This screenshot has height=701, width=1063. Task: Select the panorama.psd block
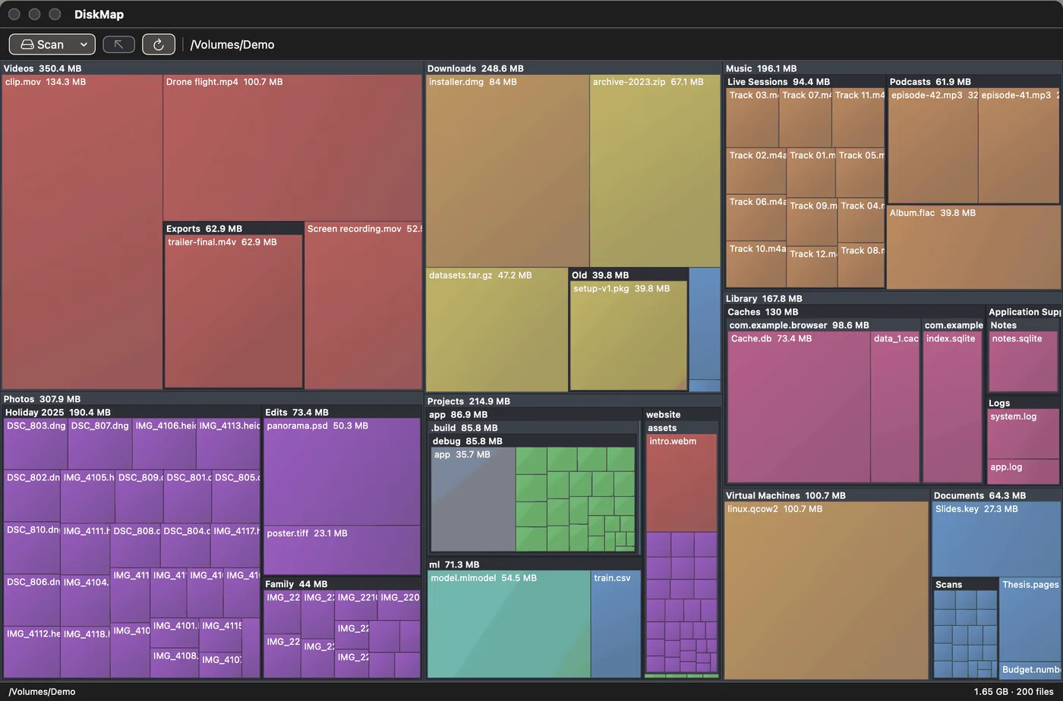(342, 472)
